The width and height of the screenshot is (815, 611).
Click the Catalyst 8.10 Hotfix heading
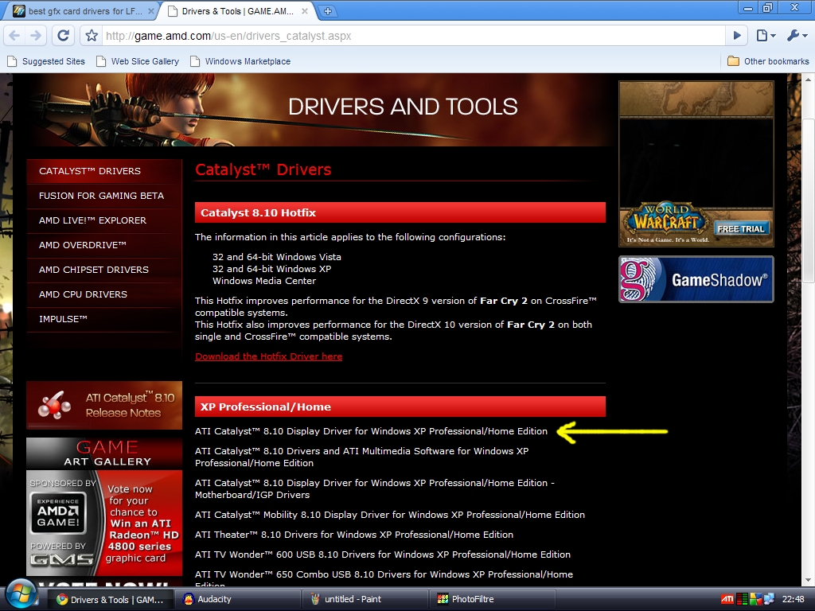pyautogui.click(x=400, y=212)
